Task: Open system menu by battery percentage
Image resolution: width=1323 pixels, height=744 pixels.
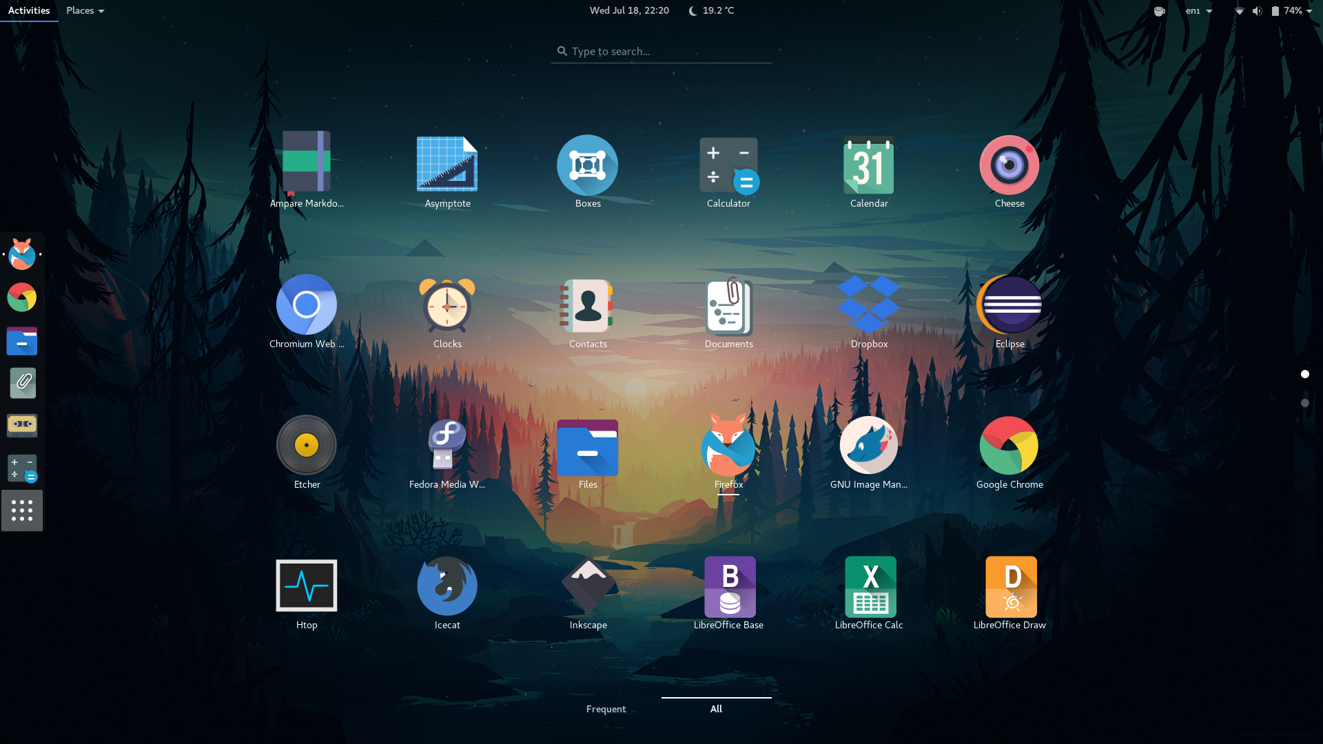Action: coord(1292,10)
